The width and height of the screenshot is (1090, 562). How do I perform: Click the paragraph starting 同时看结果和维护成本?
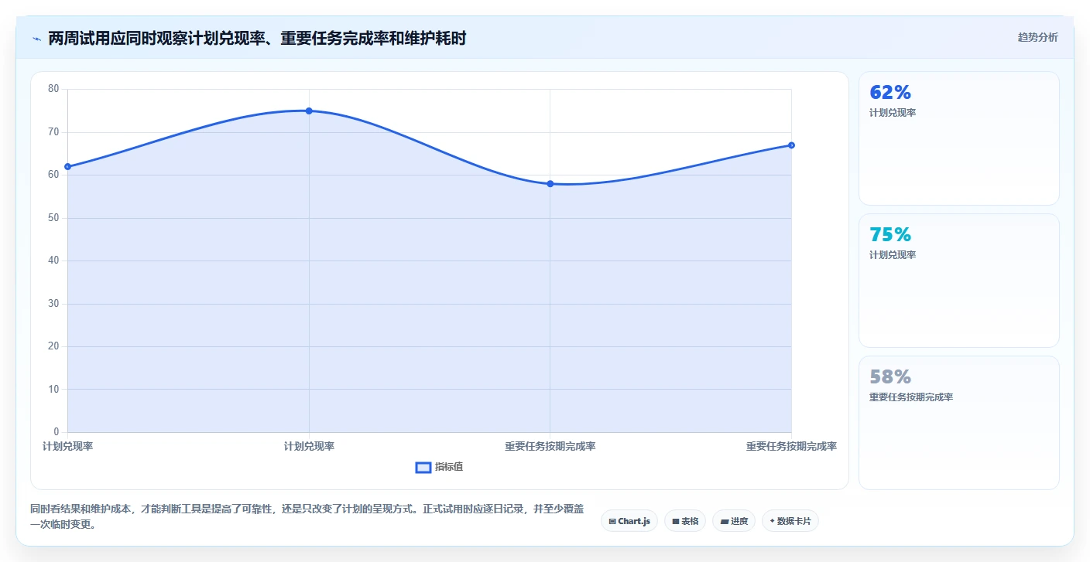(x=307, y=517)
